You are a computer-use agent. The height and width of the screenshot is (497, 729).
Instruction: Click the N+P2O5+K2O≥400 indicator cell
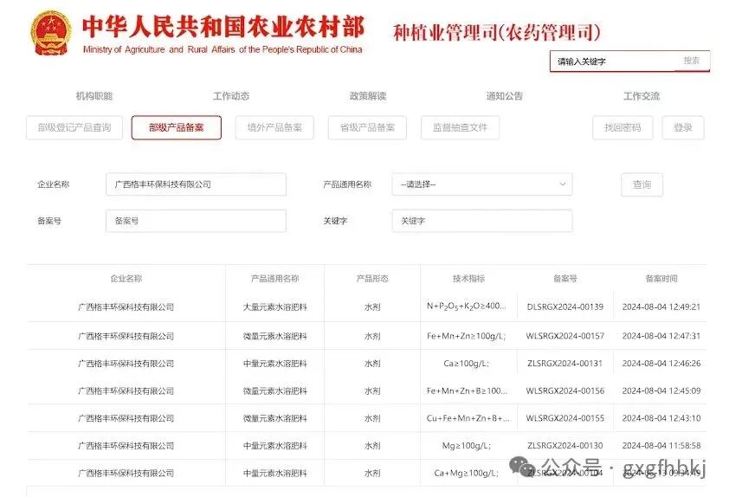tap(467, 307)
